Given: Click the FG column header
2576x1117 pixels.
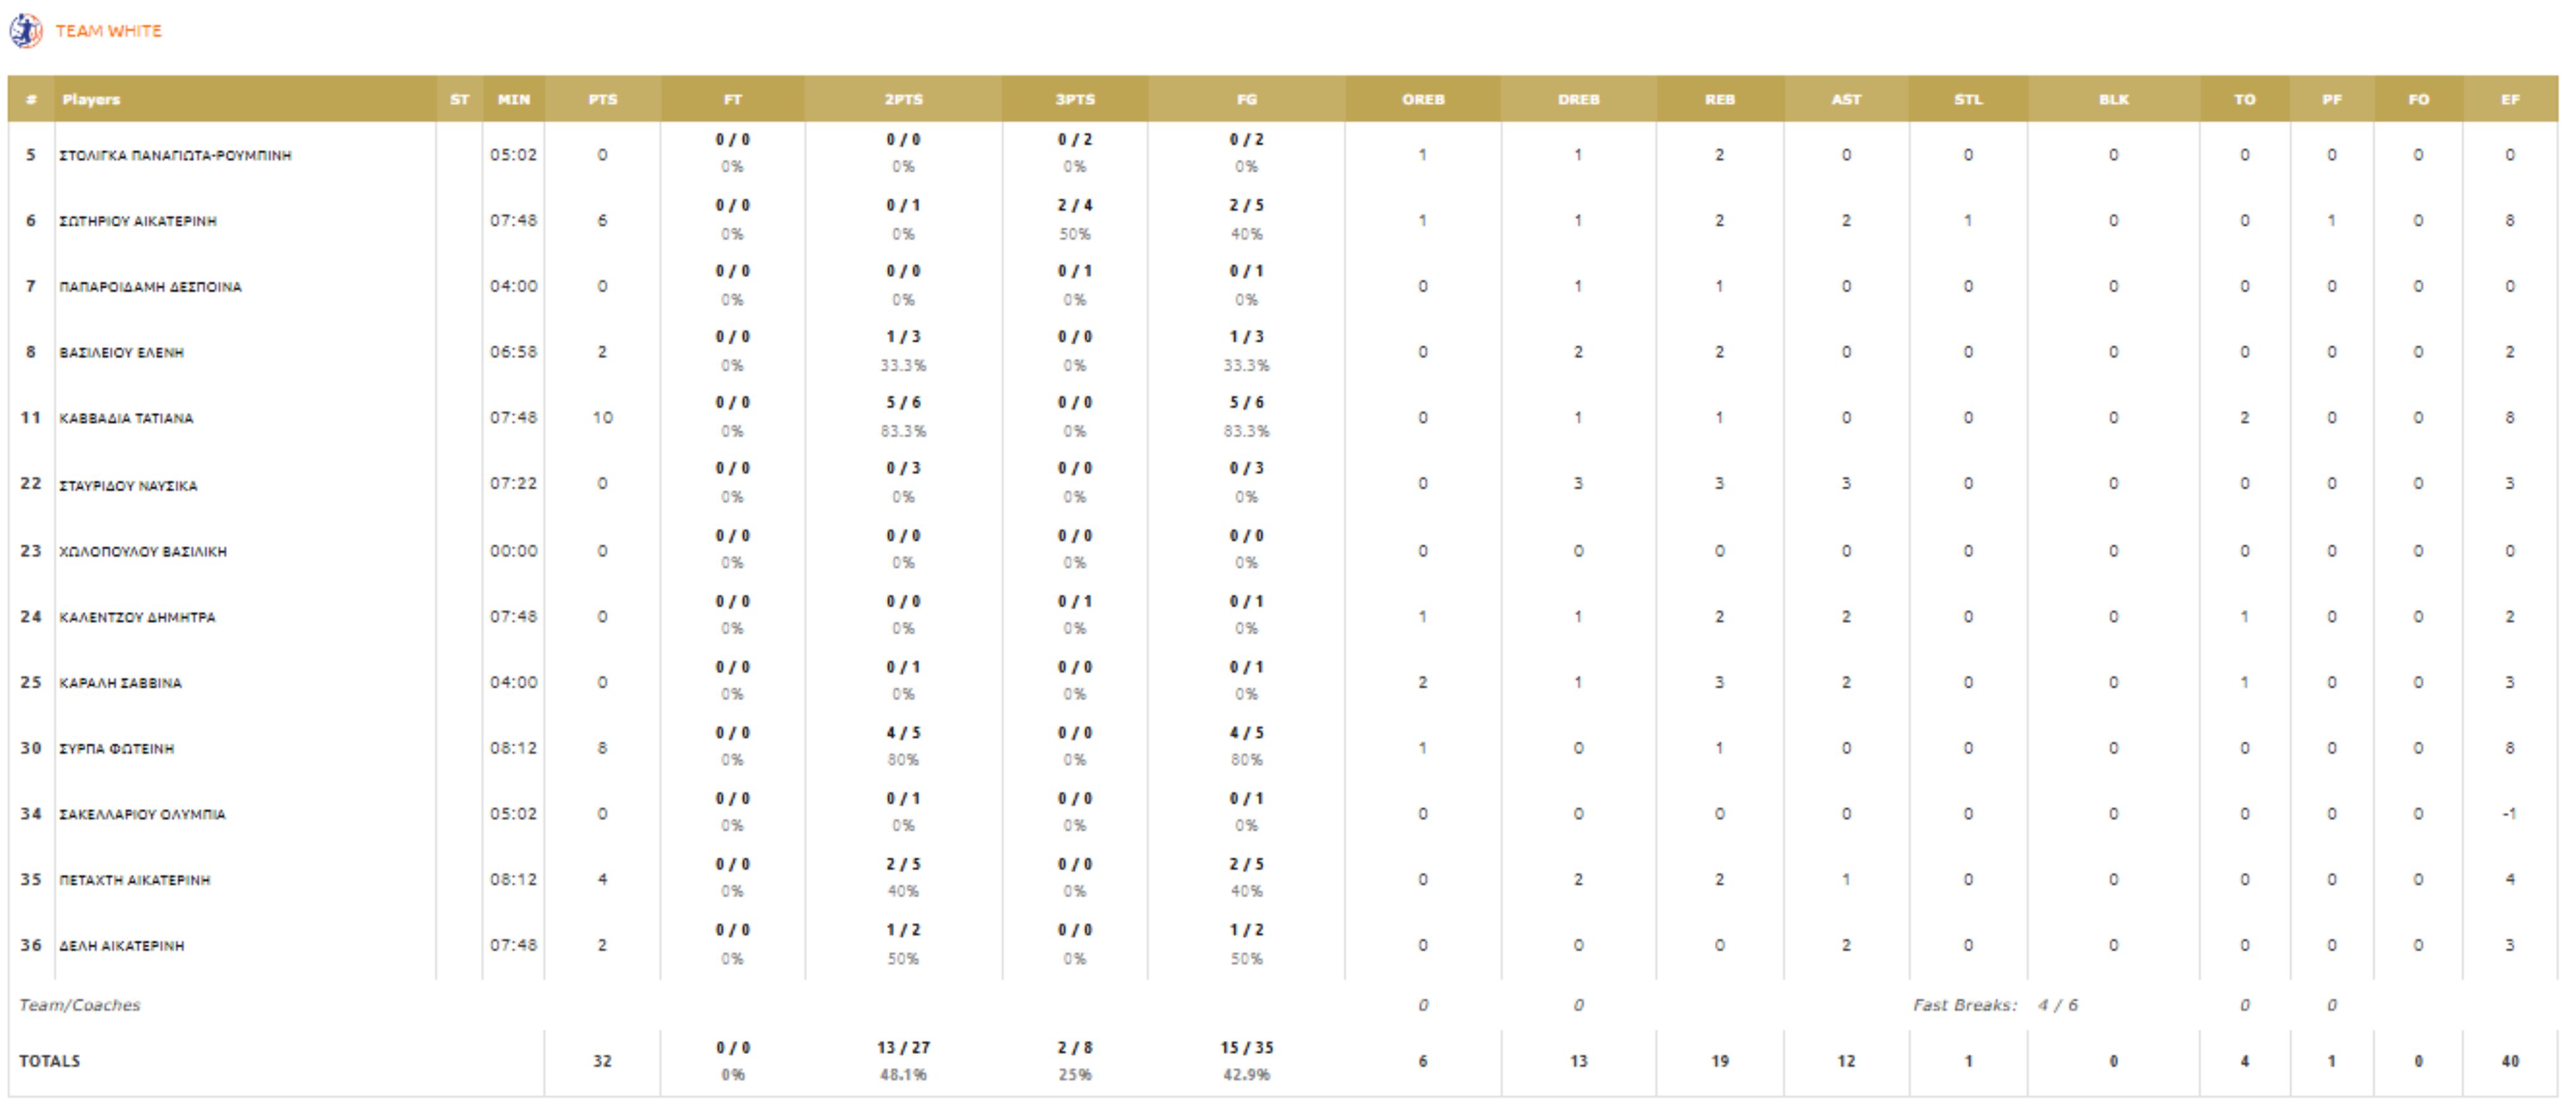Looking at the screenshot, I should coord(1246,99).
